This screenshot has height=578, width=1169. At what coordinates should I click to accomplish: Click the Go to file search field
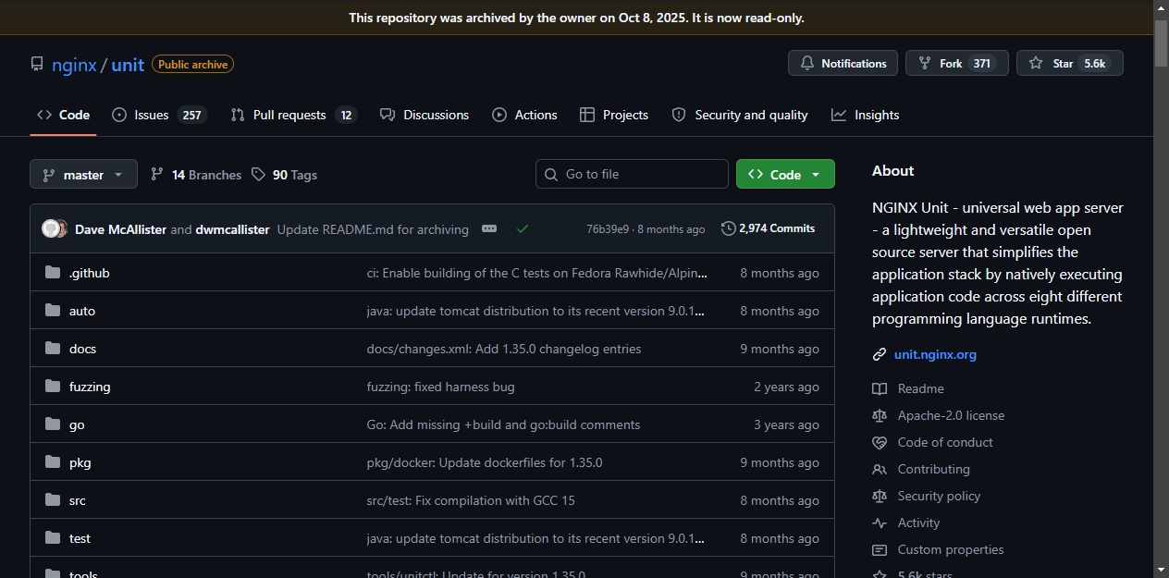[x=632, y=174]
